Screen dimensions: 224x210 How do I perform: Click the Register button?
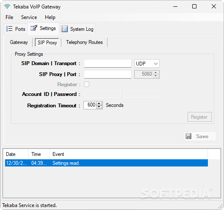coord(199,117)
